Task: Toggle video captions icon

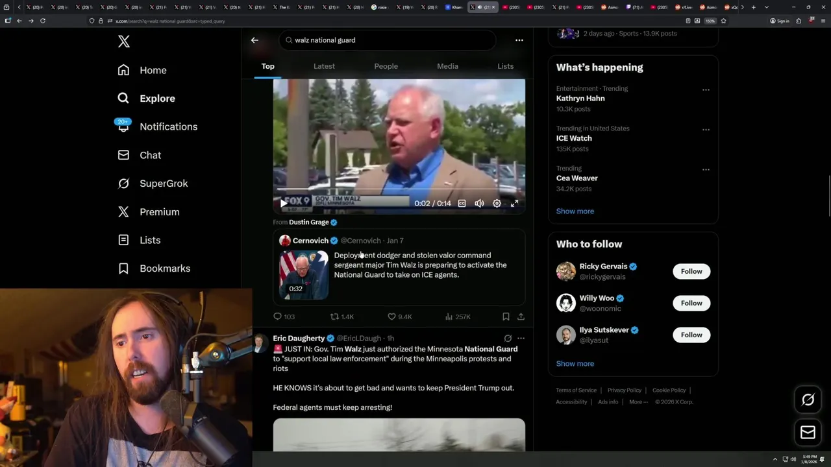Action: point(462,203)
